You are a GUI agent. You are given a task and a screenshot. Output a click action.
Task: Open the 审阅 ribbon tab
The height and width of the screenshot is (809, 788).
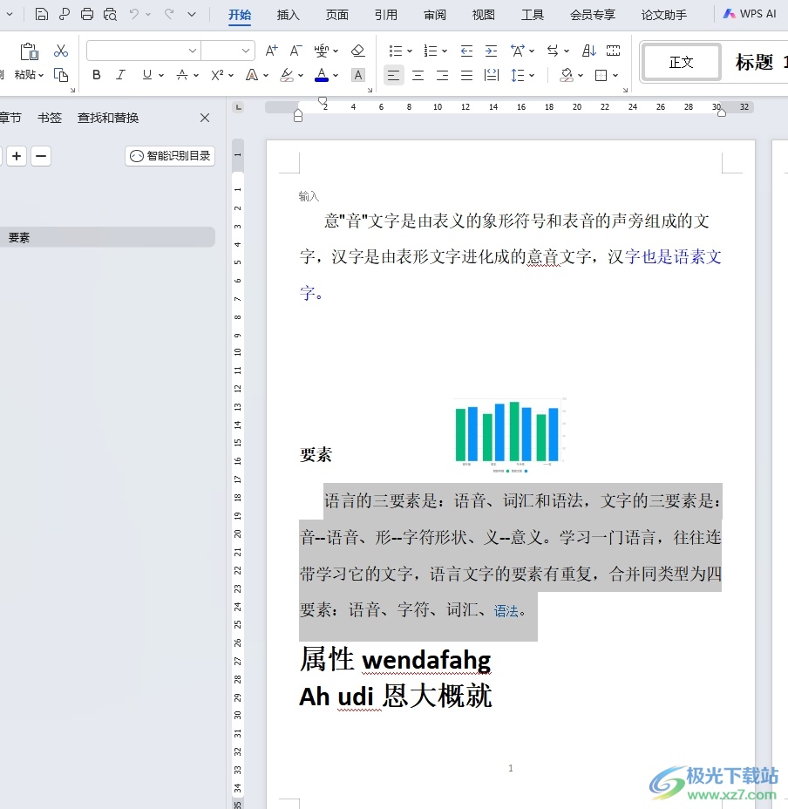point(434,15)
